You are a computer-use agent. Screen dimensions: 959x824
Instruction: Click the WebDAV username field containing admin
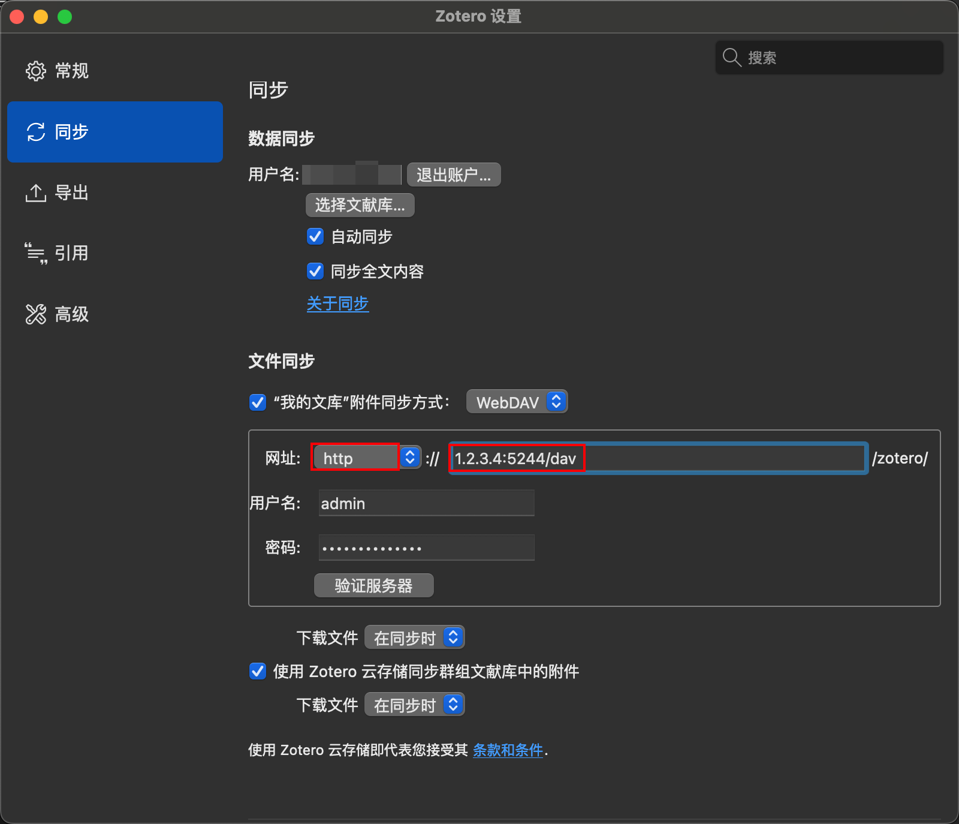pos(426,503)
